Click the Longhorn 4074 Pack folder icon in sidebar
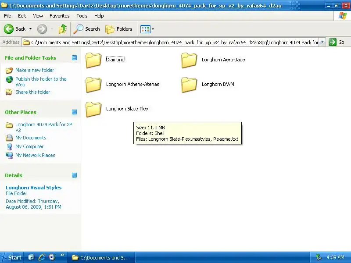The image size is (351, 263). click(9, 125)
